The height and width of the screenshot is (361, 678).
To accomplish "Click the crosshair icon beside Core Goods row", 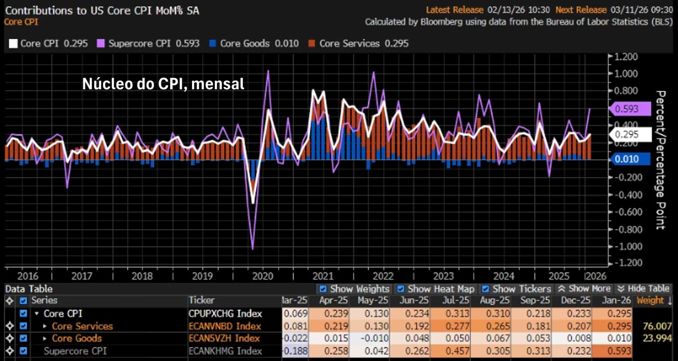I will click(x=9, y=339).
